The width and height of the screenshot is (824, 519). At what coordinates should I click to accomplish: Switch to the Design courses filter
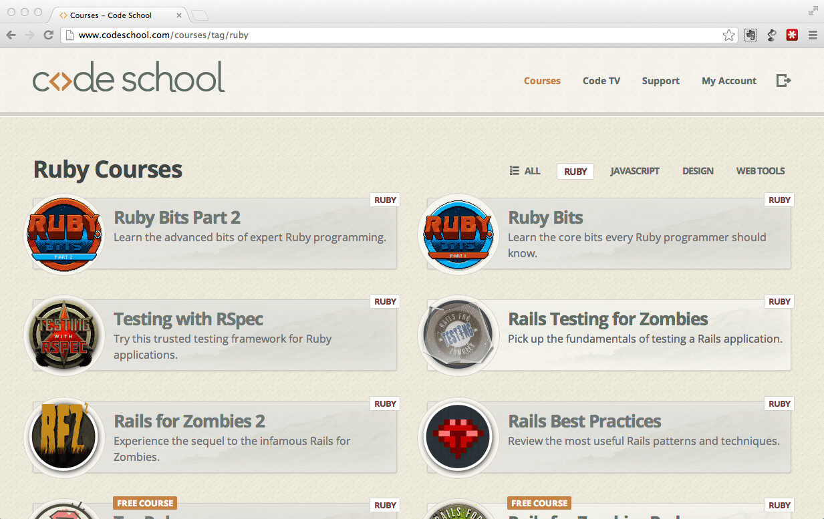pyautogui.click(x=698, y=171)
